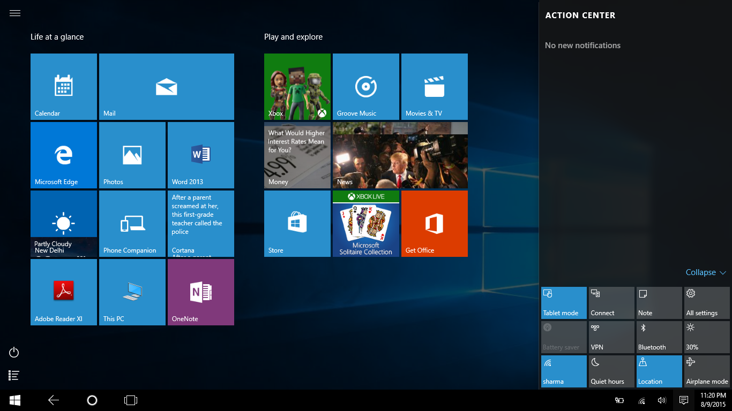This screenshot has height=411, width=732.
Task: Click the 'Play and explore' group title
Action: coord(293,37)
